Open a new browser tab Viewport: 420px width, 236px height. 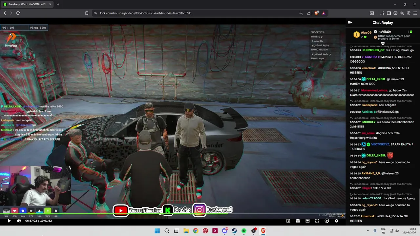(58, 4)
